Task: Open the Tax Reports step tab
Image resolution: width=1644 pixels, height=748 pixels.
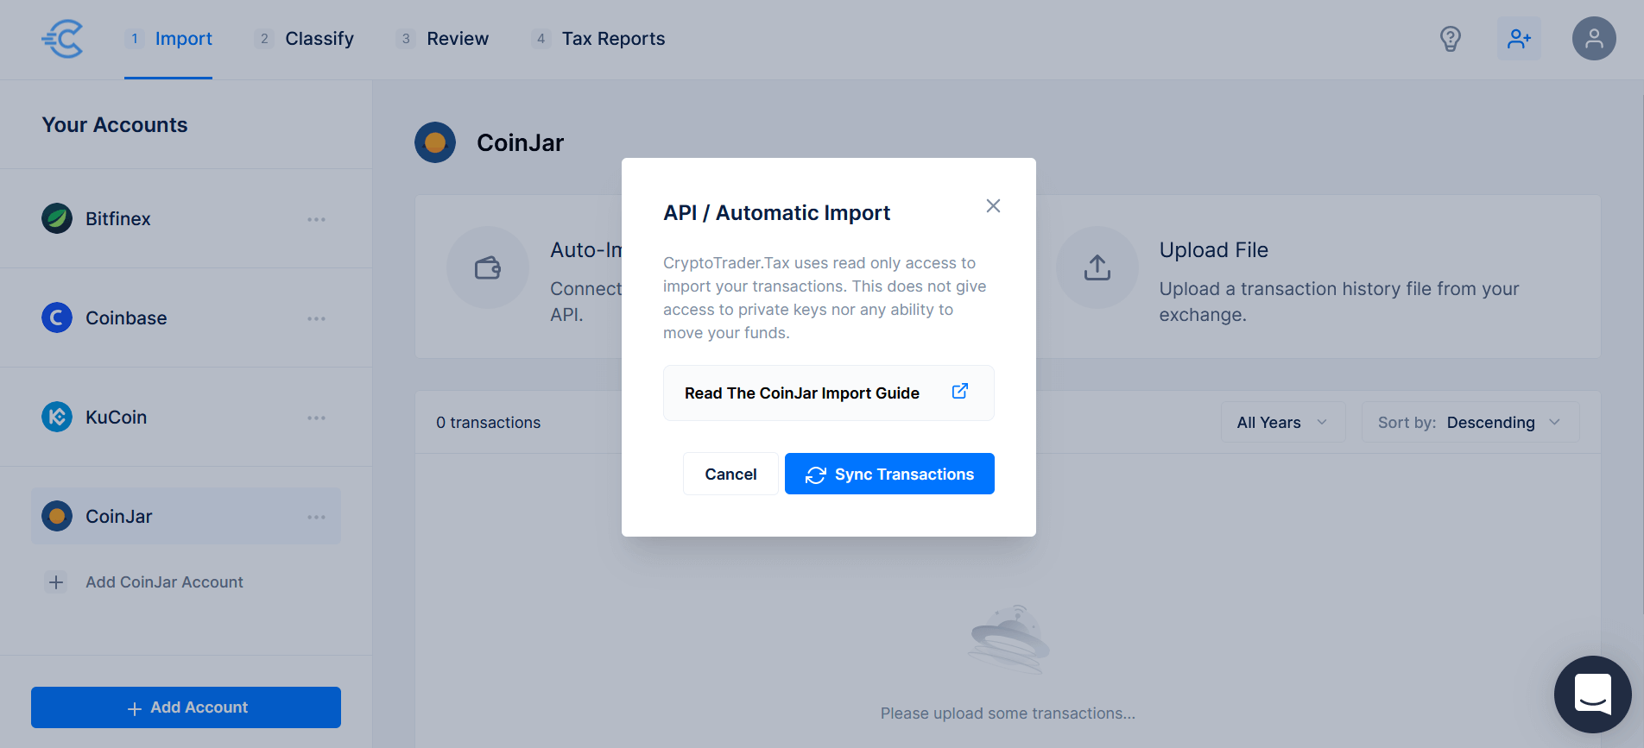Action: pyautogui.click(x=598, y=39)
